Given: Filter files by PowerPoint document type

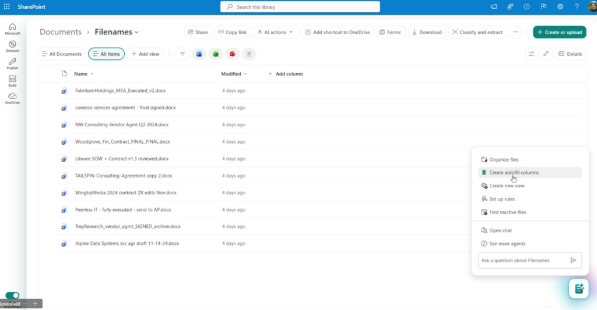Looking at the screenshot, I should (x=232, y=54).
